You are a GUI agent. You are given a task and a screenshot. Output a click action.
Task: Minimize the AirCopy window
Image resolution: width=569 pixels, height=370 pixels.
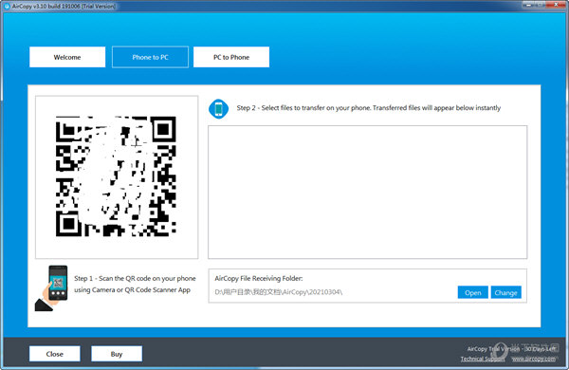527,5
